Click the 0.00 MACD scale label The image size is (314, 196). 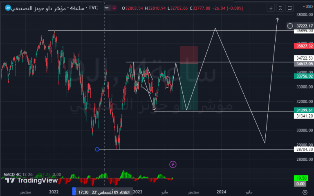tap(301, 184)
